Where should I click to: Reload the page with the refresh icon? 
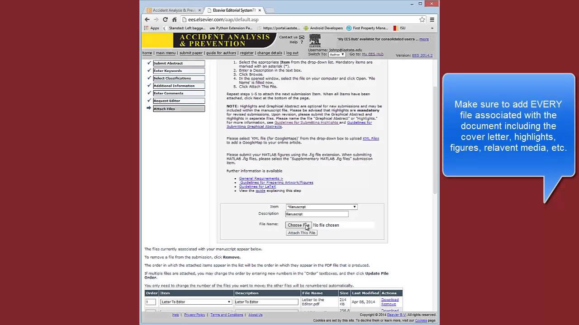(x=165, y=19)
